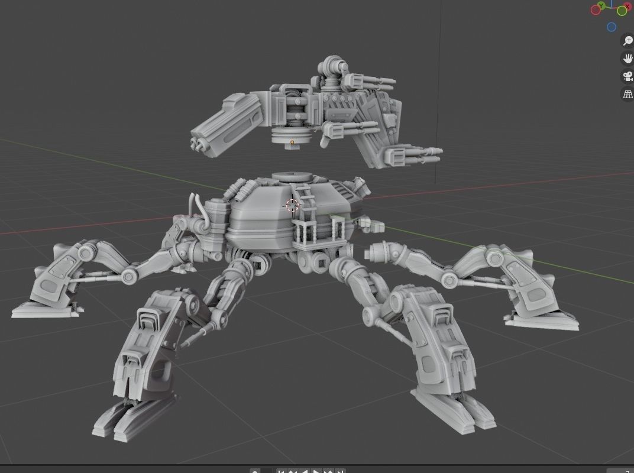Click the reverse play arrow in the timeline controls
The width and height of the screenshot is (634, 473).
point(305,471)
